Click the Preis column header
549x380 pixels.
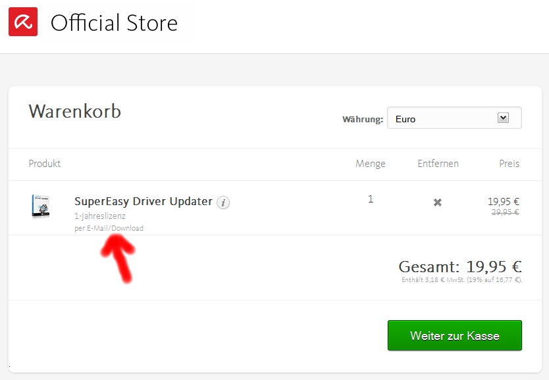(510, 164)
